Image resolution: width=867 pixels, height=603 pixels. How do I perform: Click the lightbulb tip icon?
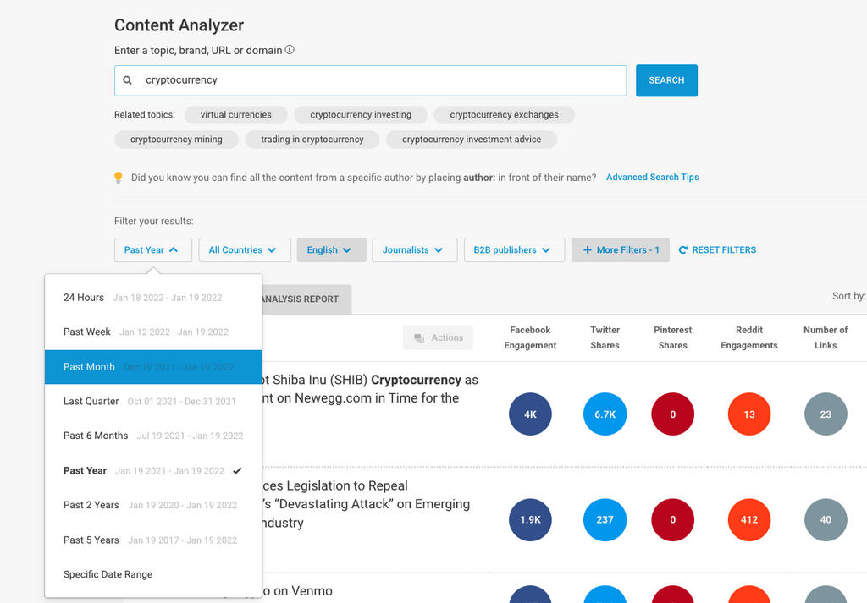[x=119, y=178]
